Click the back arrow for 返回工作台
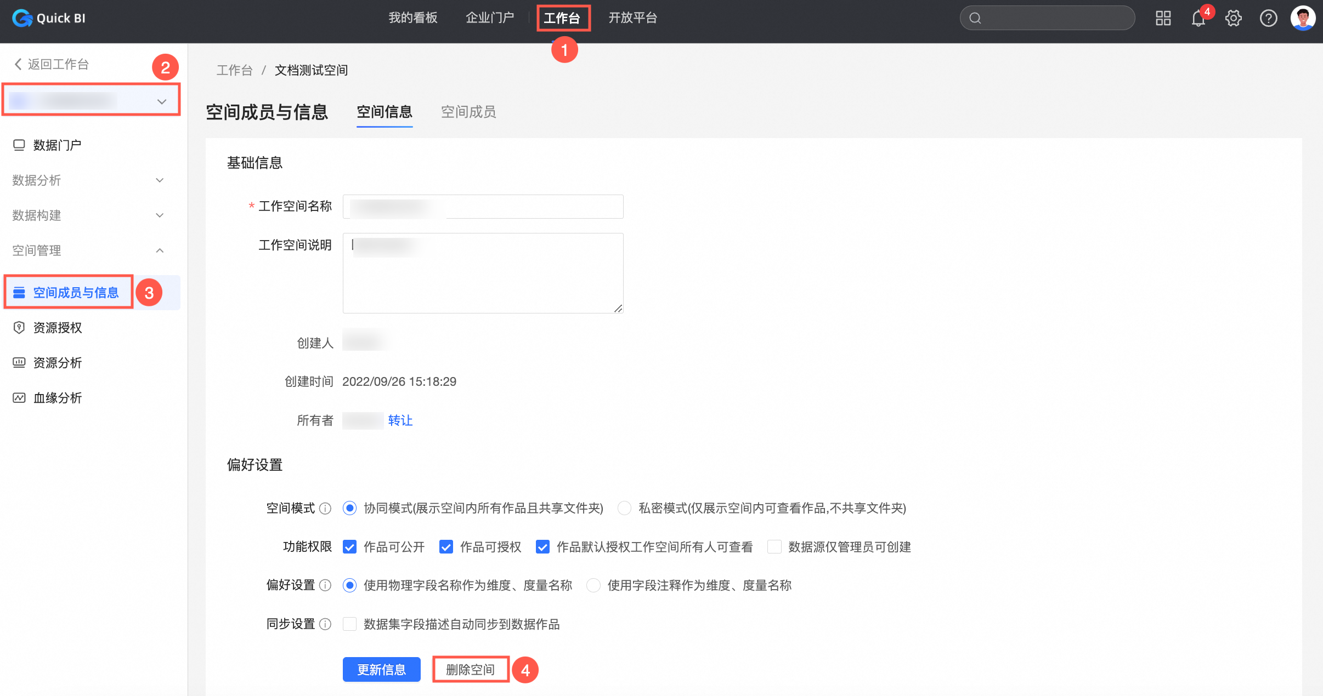The image size is (1323, 696). 18,64
